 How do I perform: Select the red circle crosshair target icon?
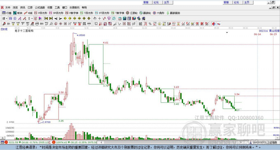(56, 24)
